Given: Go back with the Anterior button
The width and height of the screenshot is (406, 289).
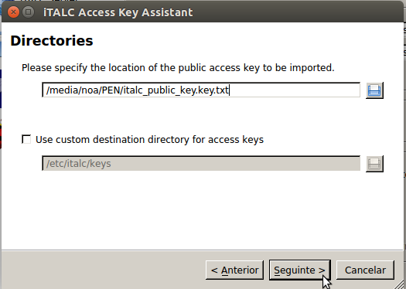Looking at the screenshot, I should click(234, 270).
